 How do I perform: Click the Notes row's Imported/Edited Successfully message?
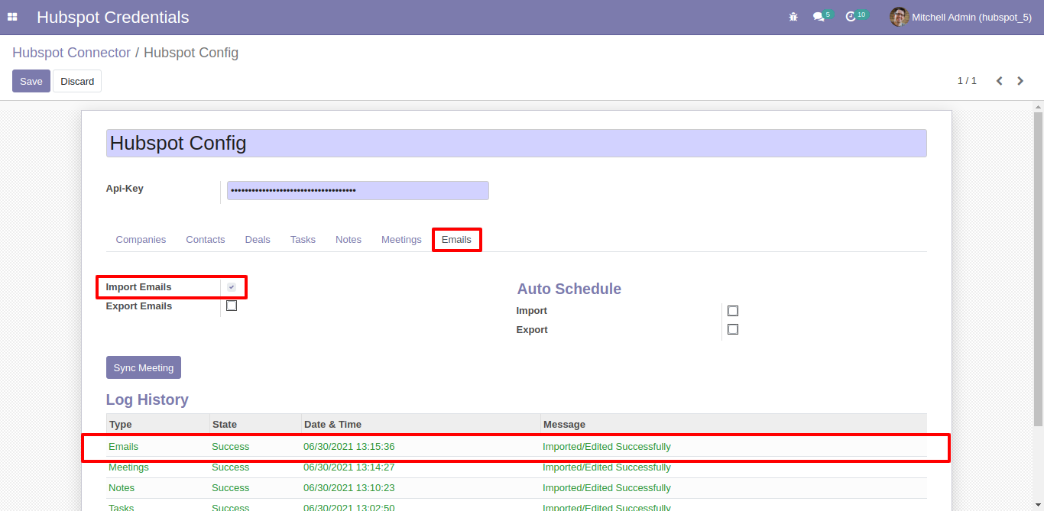coord(607,488)
